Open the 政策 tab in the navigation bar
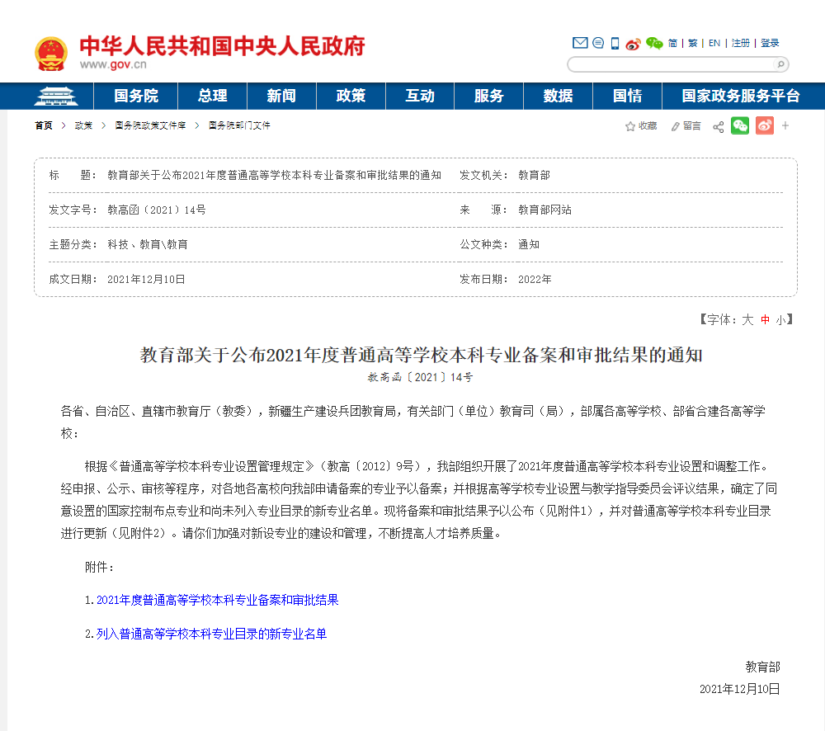Screen dimensions: 825x731 pyautogui.click(x=350, y=96)
